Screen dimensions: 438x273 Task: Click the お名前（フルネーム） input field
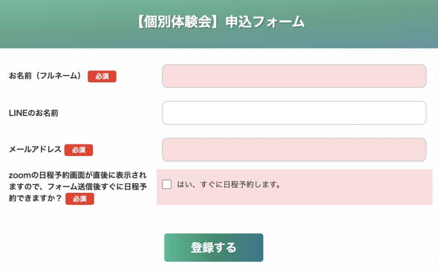[294, 76]
